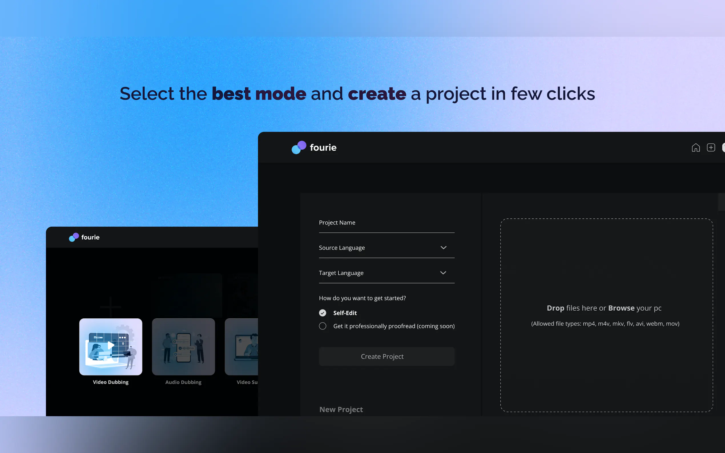Expand the Source Language dropdown chevron
Viewport: 725px width, 453px height.
coord(443,248)
